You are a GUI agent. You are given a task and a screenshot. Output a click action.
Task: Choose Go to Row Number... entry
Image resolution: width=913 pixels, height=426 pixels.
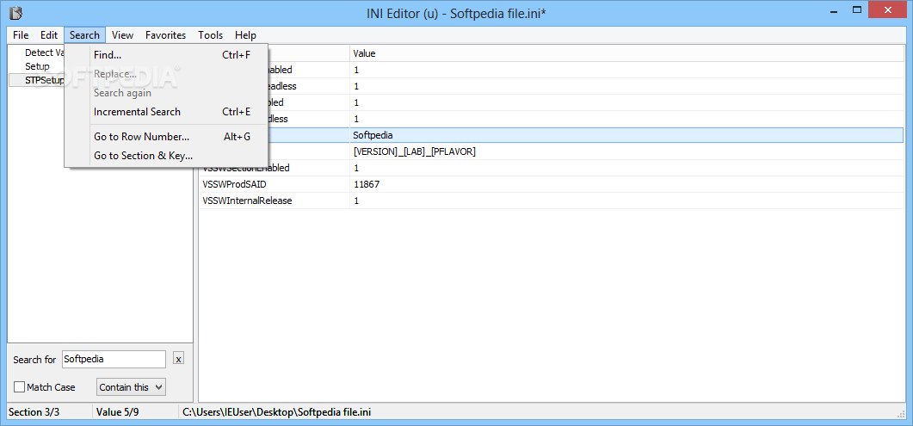click(x=166, y=137)
